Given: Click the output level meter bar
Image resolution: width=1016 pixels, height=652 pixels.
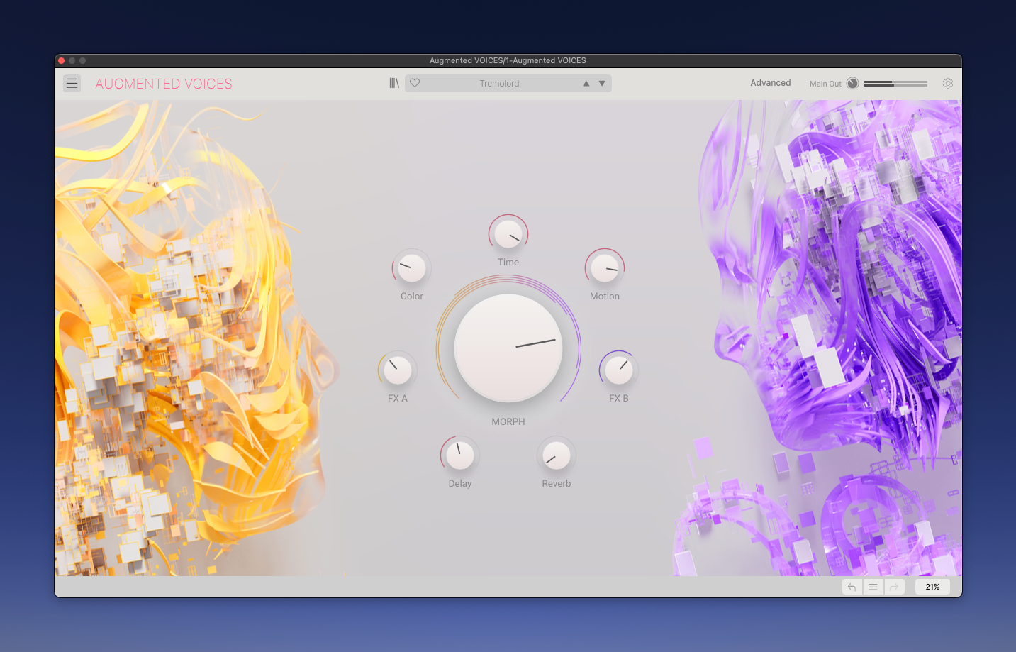Looking at the screenshot, I should pos(895,84).
